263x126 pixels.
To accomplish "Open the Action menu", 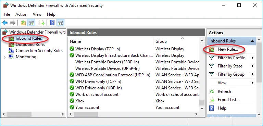I will pos(21,14).
